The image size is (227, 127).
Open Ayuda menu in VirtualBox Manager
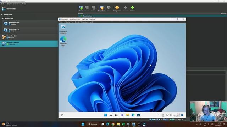(x=24, y=4)
